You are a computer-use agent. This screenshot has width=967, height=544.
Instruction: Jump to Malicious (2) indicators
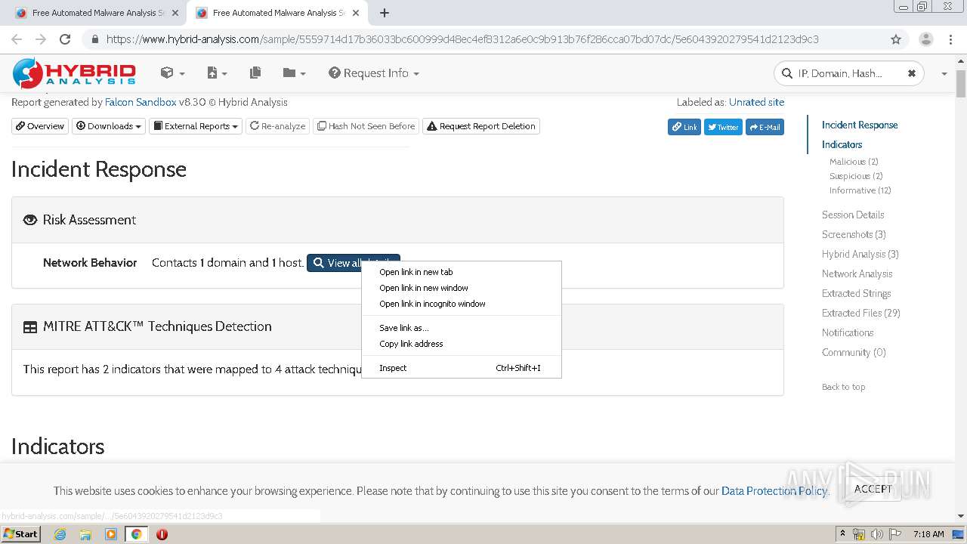(x=854, y=162)
